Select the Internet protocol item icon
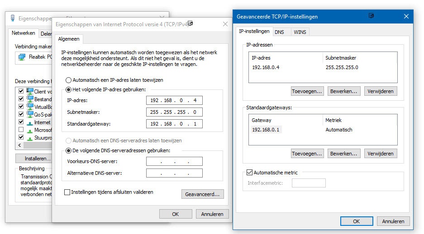The height and width of the screenshot is (234, 424). pos(30,123)
